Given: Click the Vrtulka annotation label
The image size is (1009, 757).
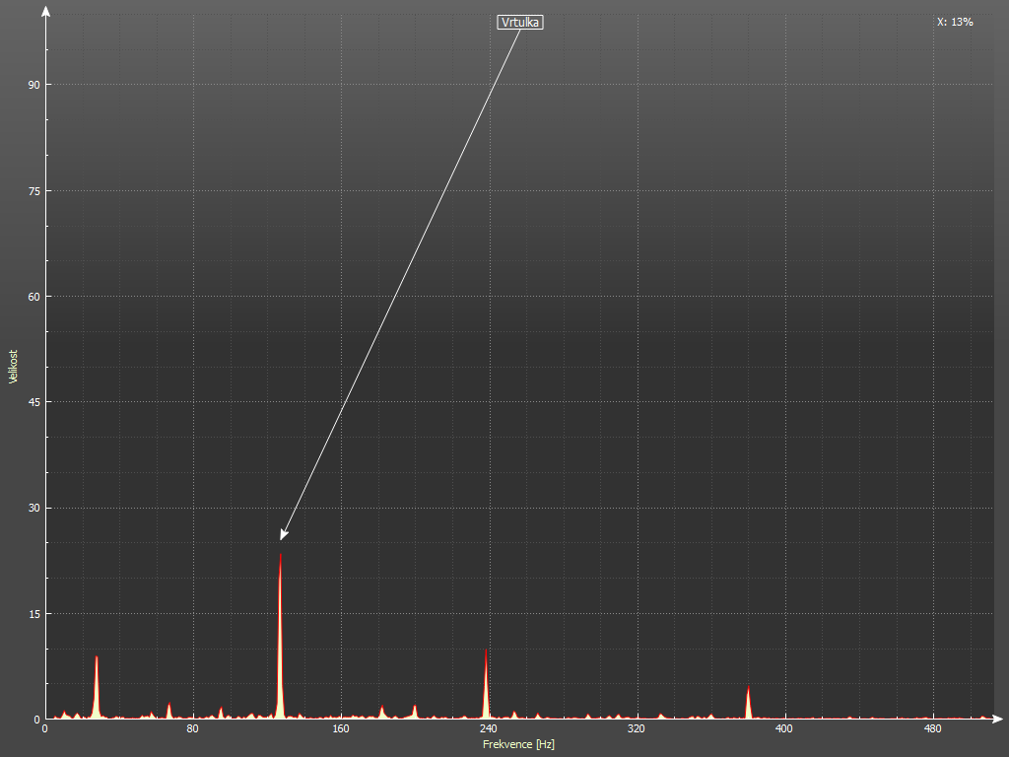Looking at the screenshot, I should click(520, 22).
